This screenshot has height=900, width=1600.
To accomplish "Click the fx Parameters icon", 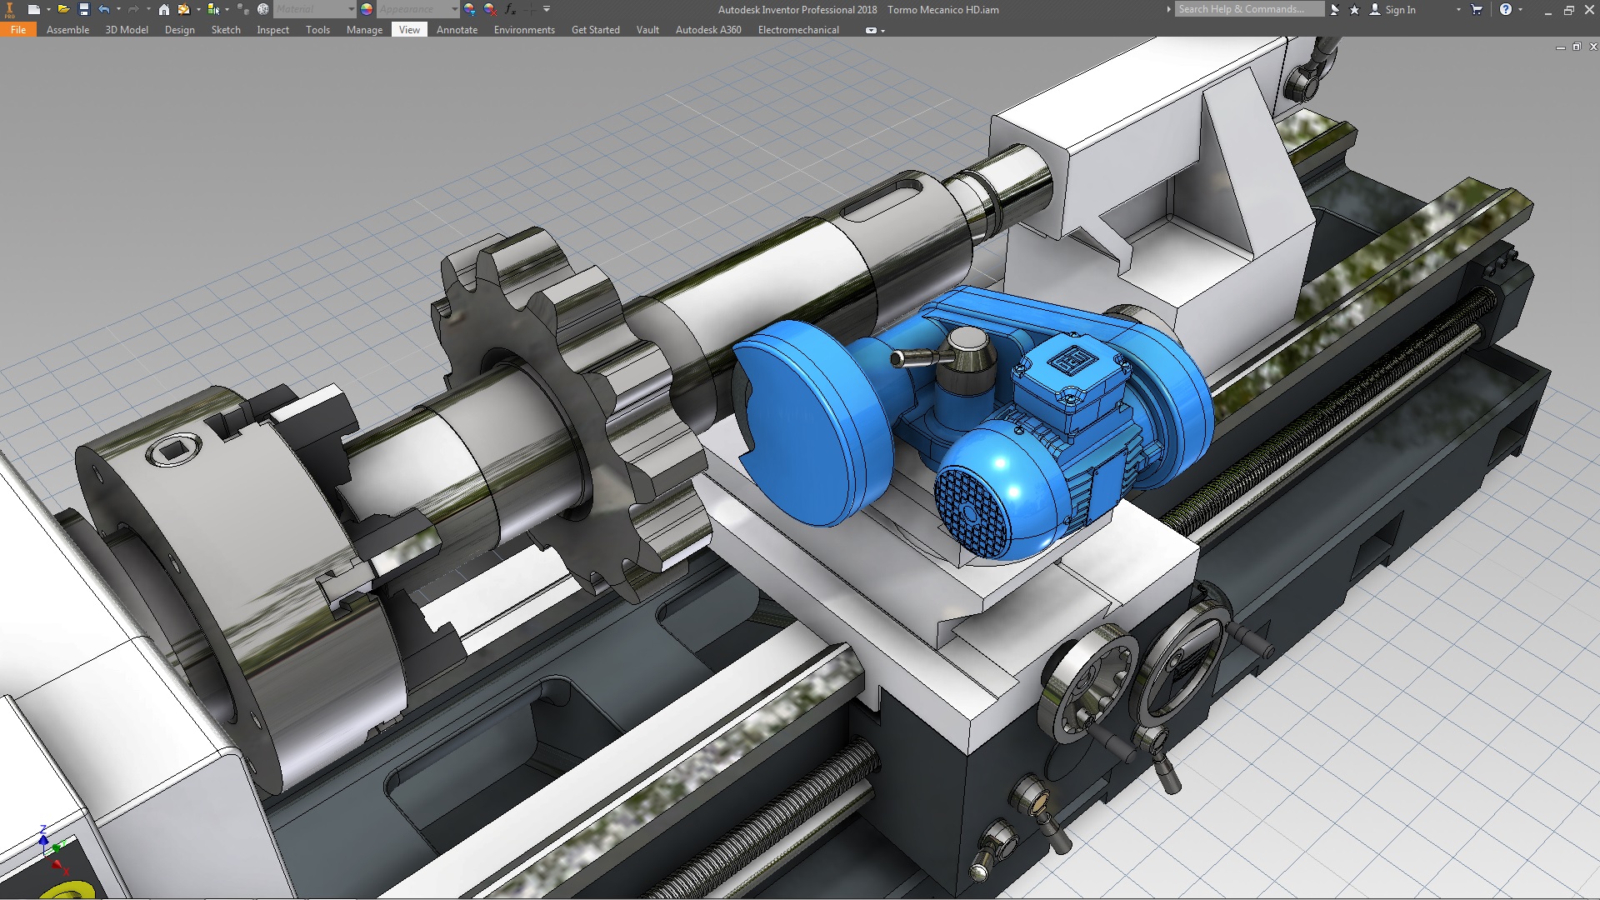I will point(510,9).
